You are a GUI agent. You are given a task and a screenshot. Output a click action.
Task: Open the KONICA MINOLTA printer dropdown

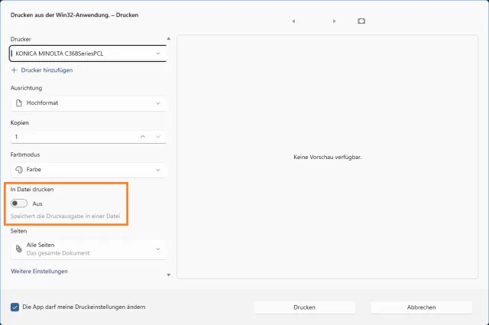88,54
